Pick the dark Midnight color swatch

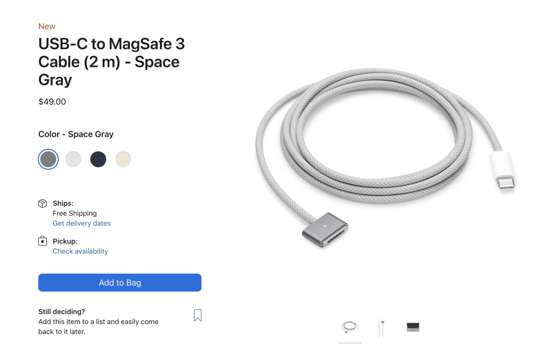(x=98, y=159)
